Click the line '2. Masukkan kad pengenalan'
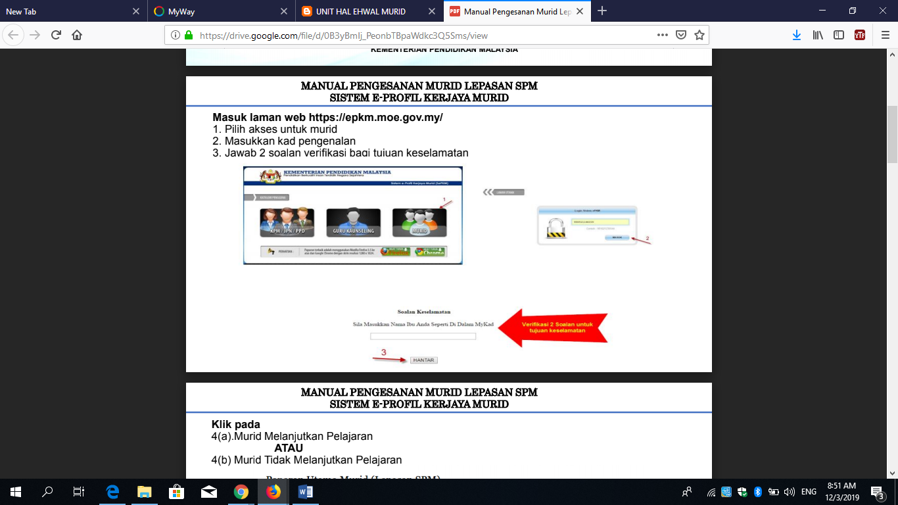This screenshot has height=505, width=898. click(x=283, y=141)
